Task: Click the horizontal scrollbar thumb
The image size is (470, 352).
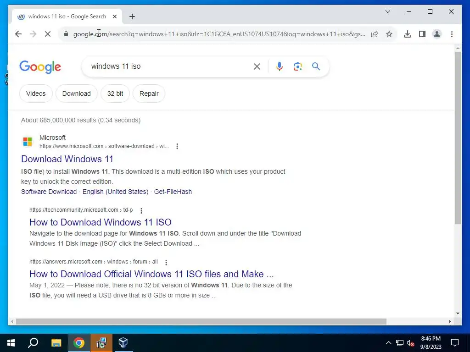Action: click(201, 321)
